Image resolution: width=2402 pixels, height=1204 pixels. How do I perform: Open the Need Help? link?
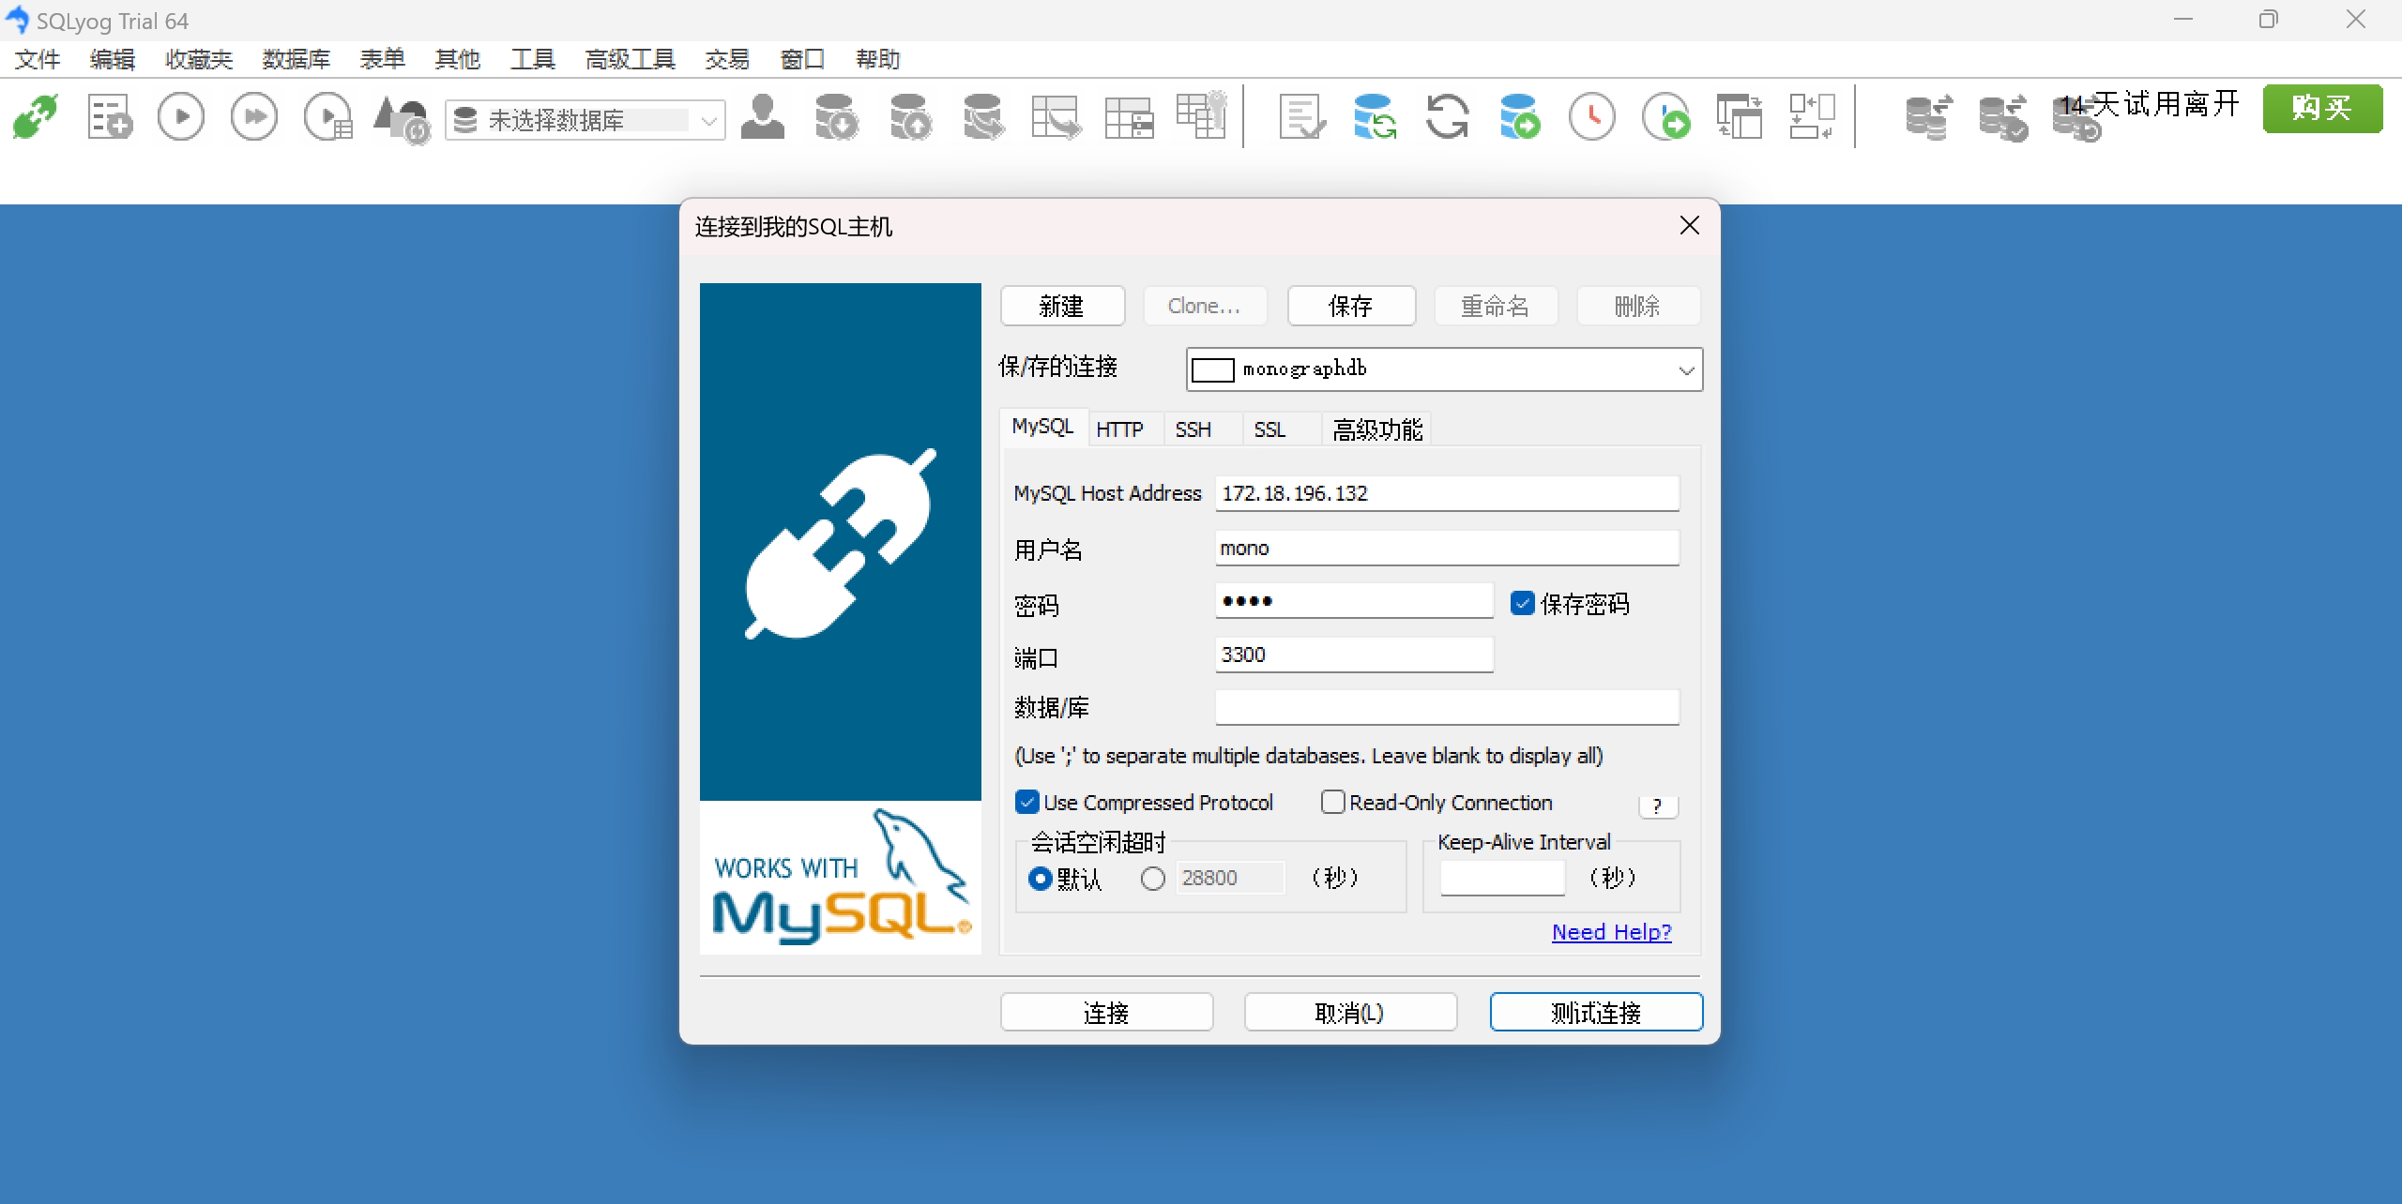click(1611, 932)
